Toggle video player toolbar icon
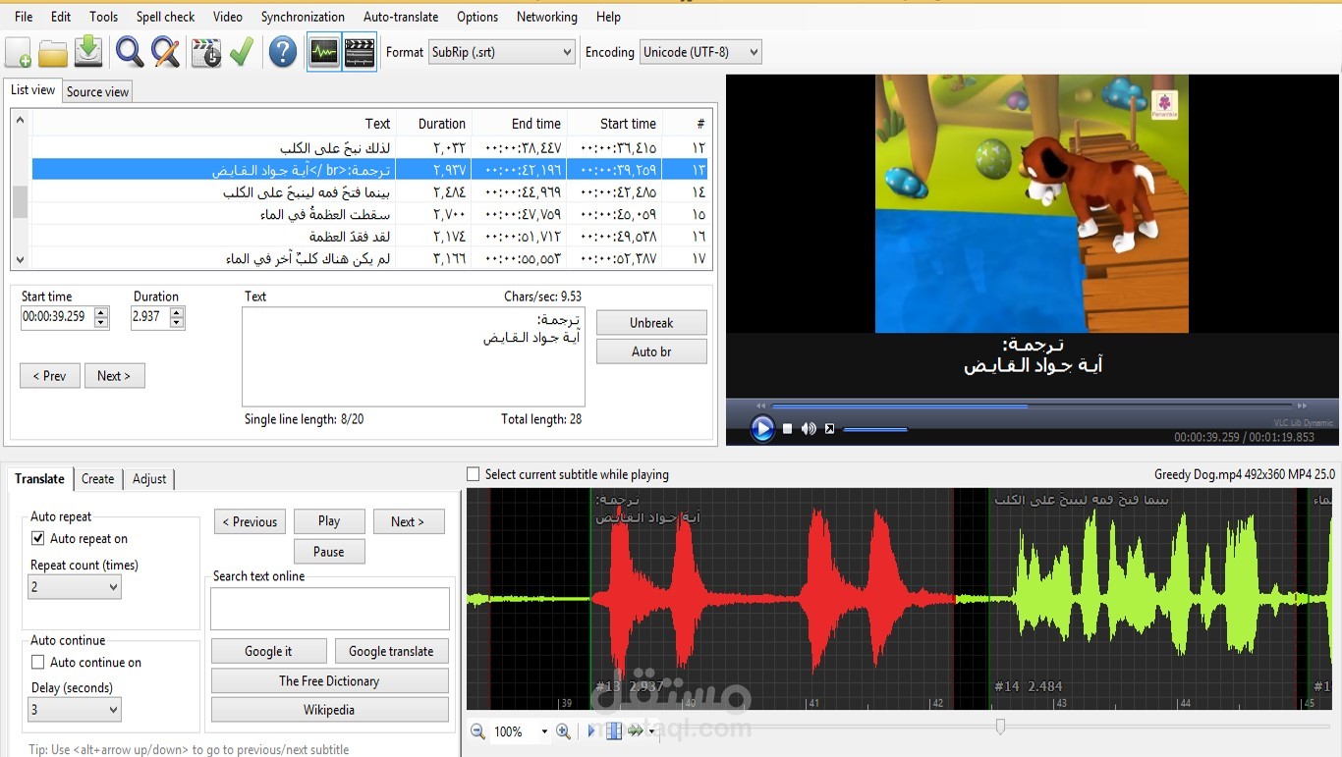 point(360,52)
